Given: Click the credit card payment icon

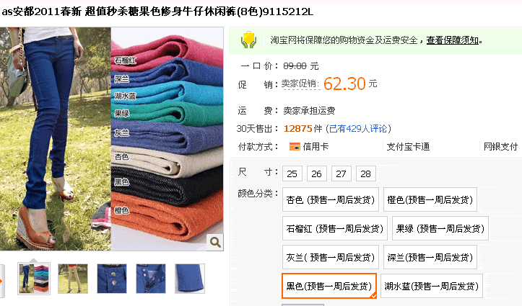Looking at the screenshot, I should coord(295,147).
